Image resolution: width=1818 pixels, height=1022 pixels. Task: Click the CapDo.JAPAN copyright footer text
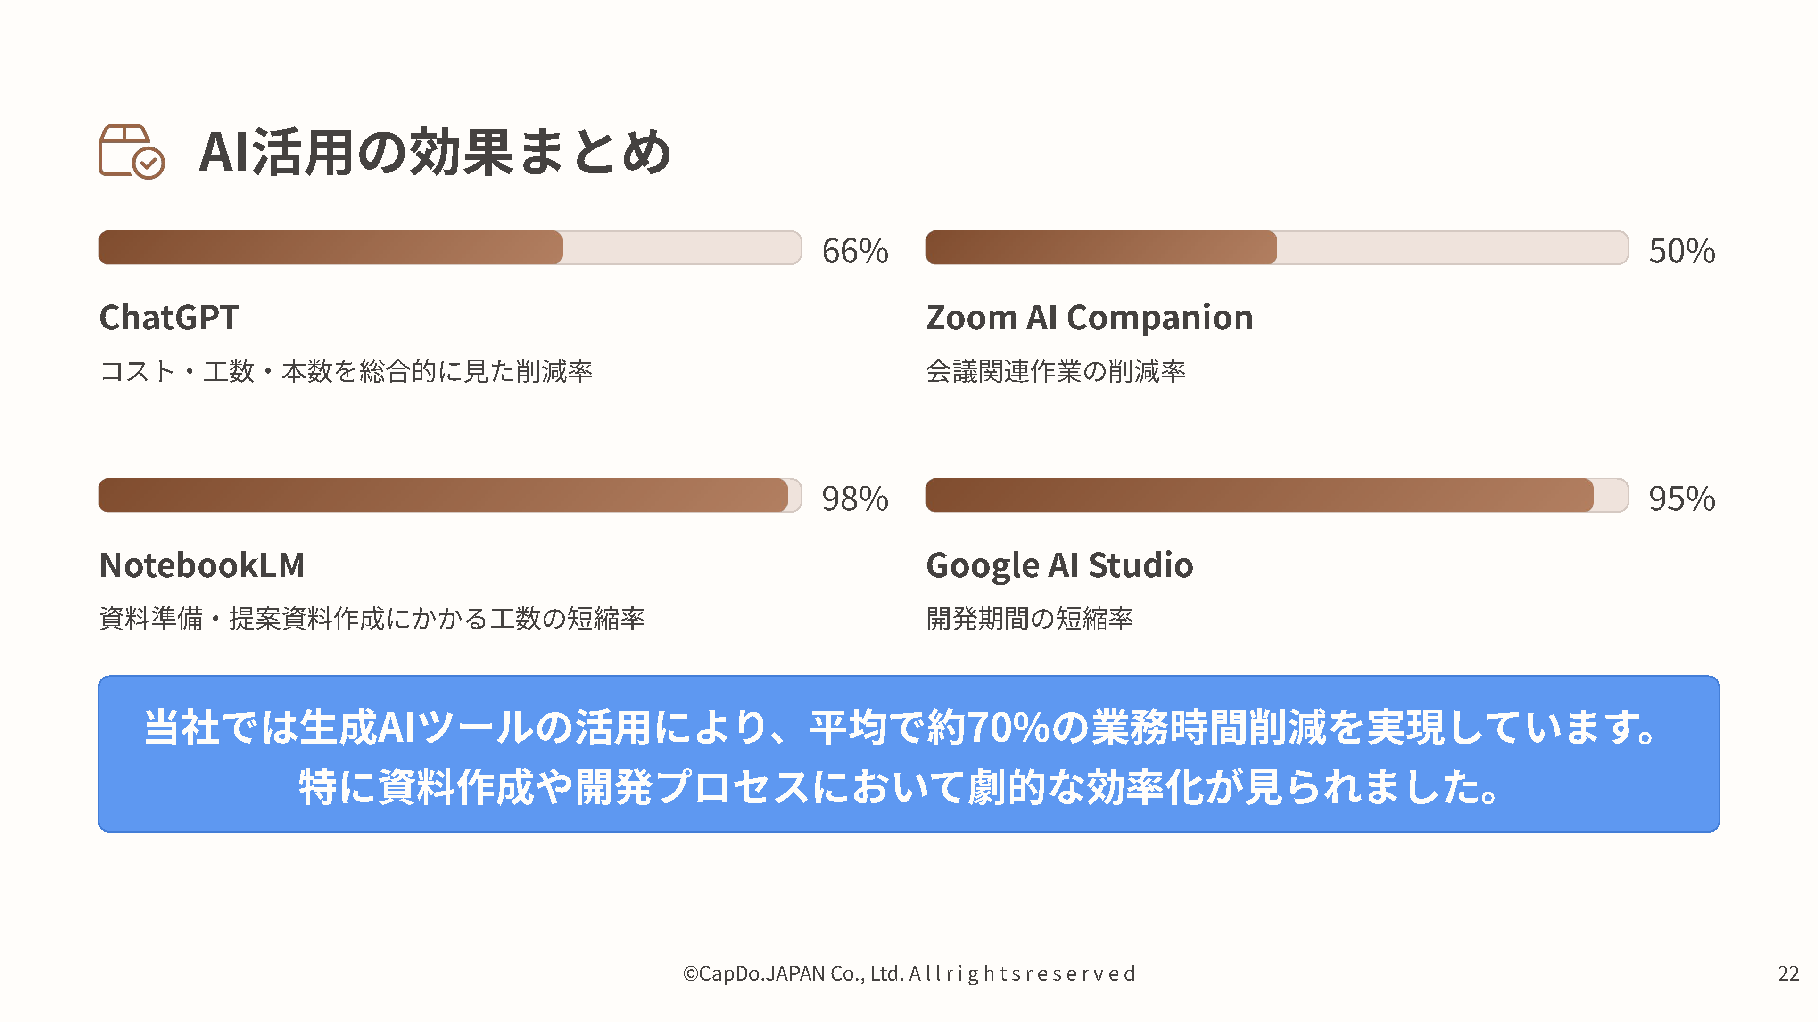pos(909,973)
